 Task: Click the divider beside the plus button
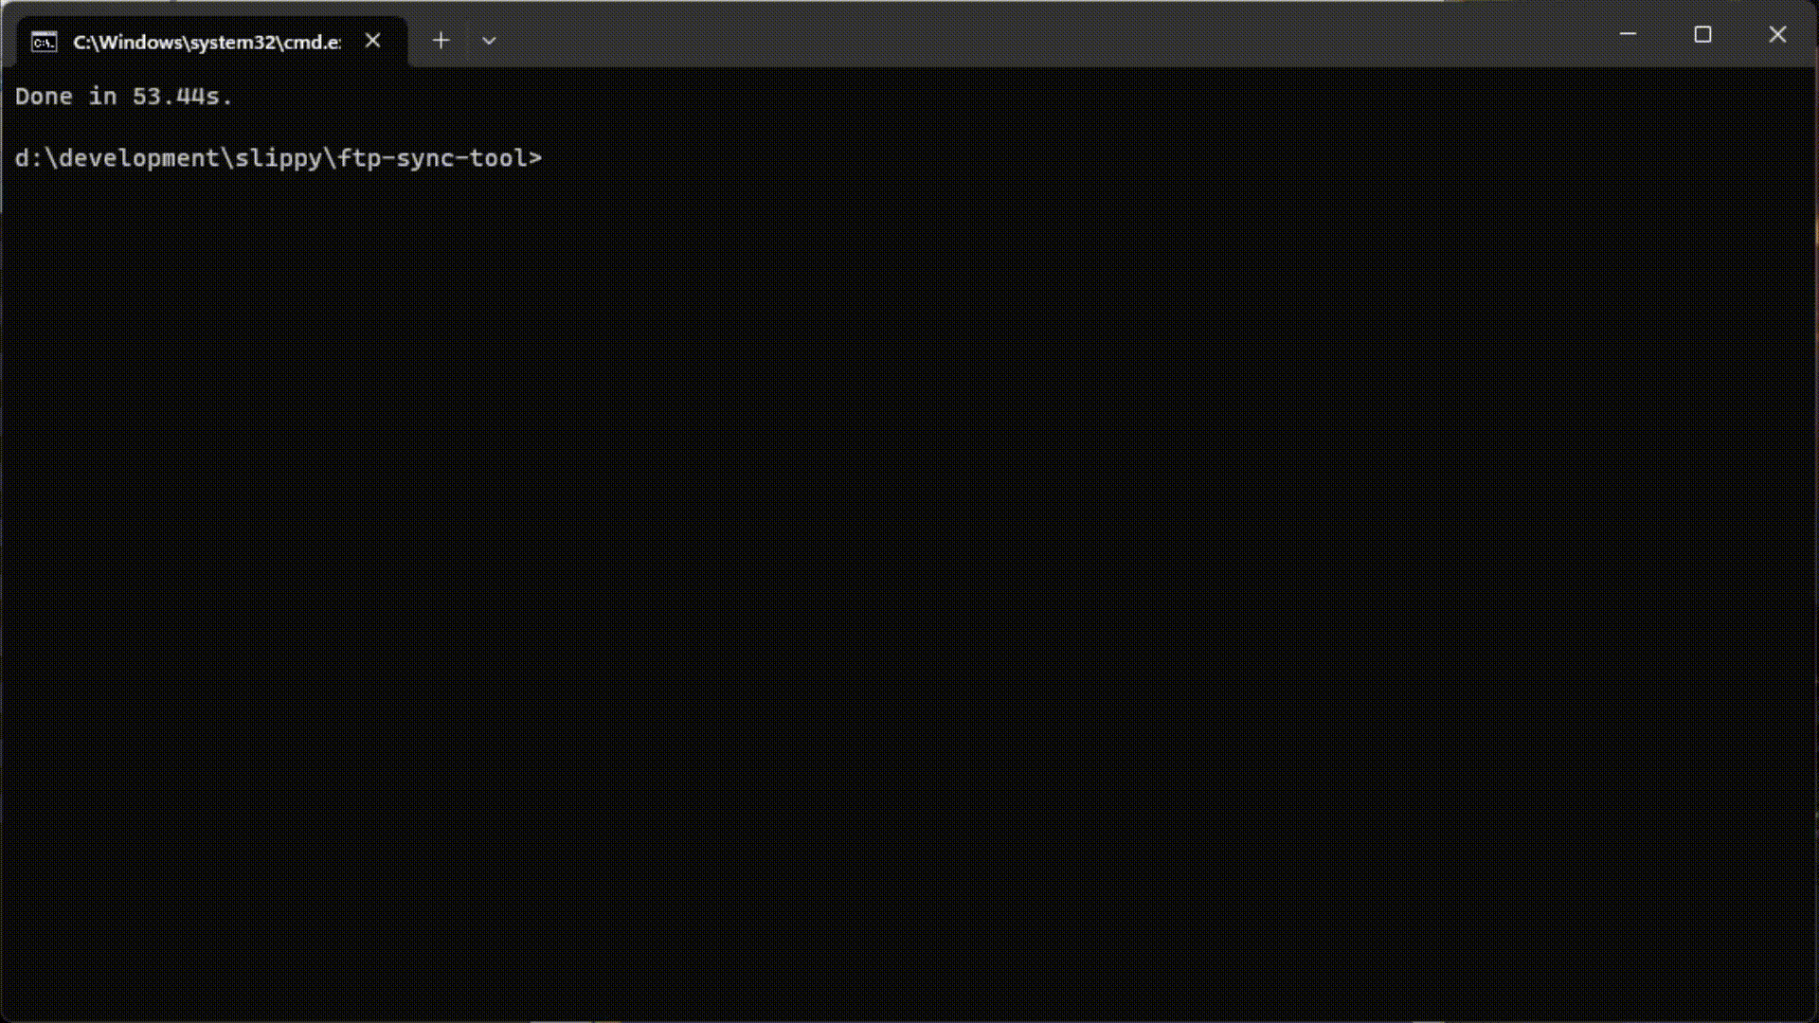465,41
